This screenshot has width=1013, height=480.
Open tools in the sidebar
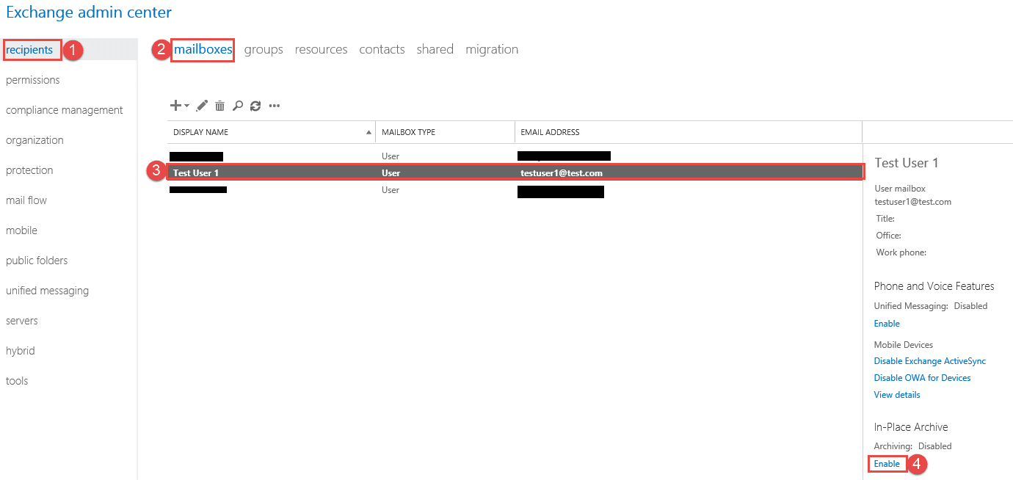(17, 381)
